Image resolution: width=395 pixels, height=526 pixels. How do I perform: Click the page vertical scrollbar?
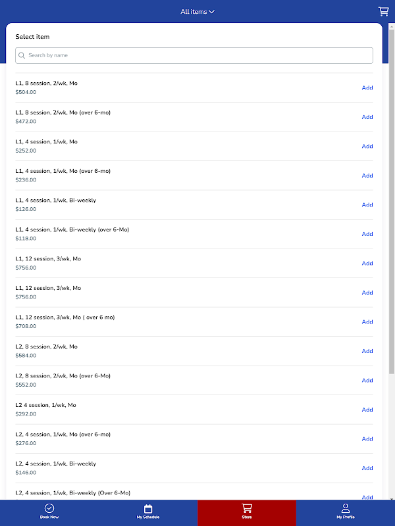(x=392, y=197)
